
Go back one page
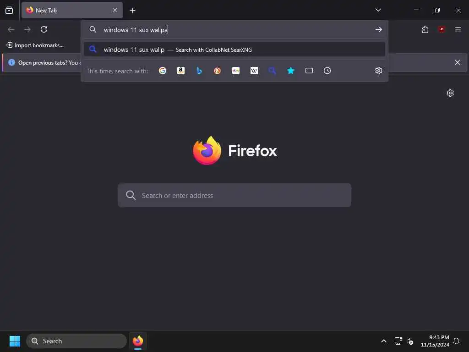[x=11, y=29]
